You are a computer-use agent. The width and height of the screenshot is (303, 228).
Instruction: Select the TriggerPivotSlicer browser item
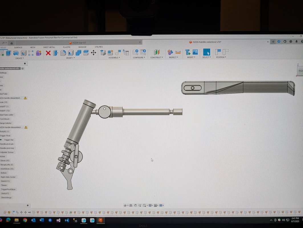click(8, 189)
